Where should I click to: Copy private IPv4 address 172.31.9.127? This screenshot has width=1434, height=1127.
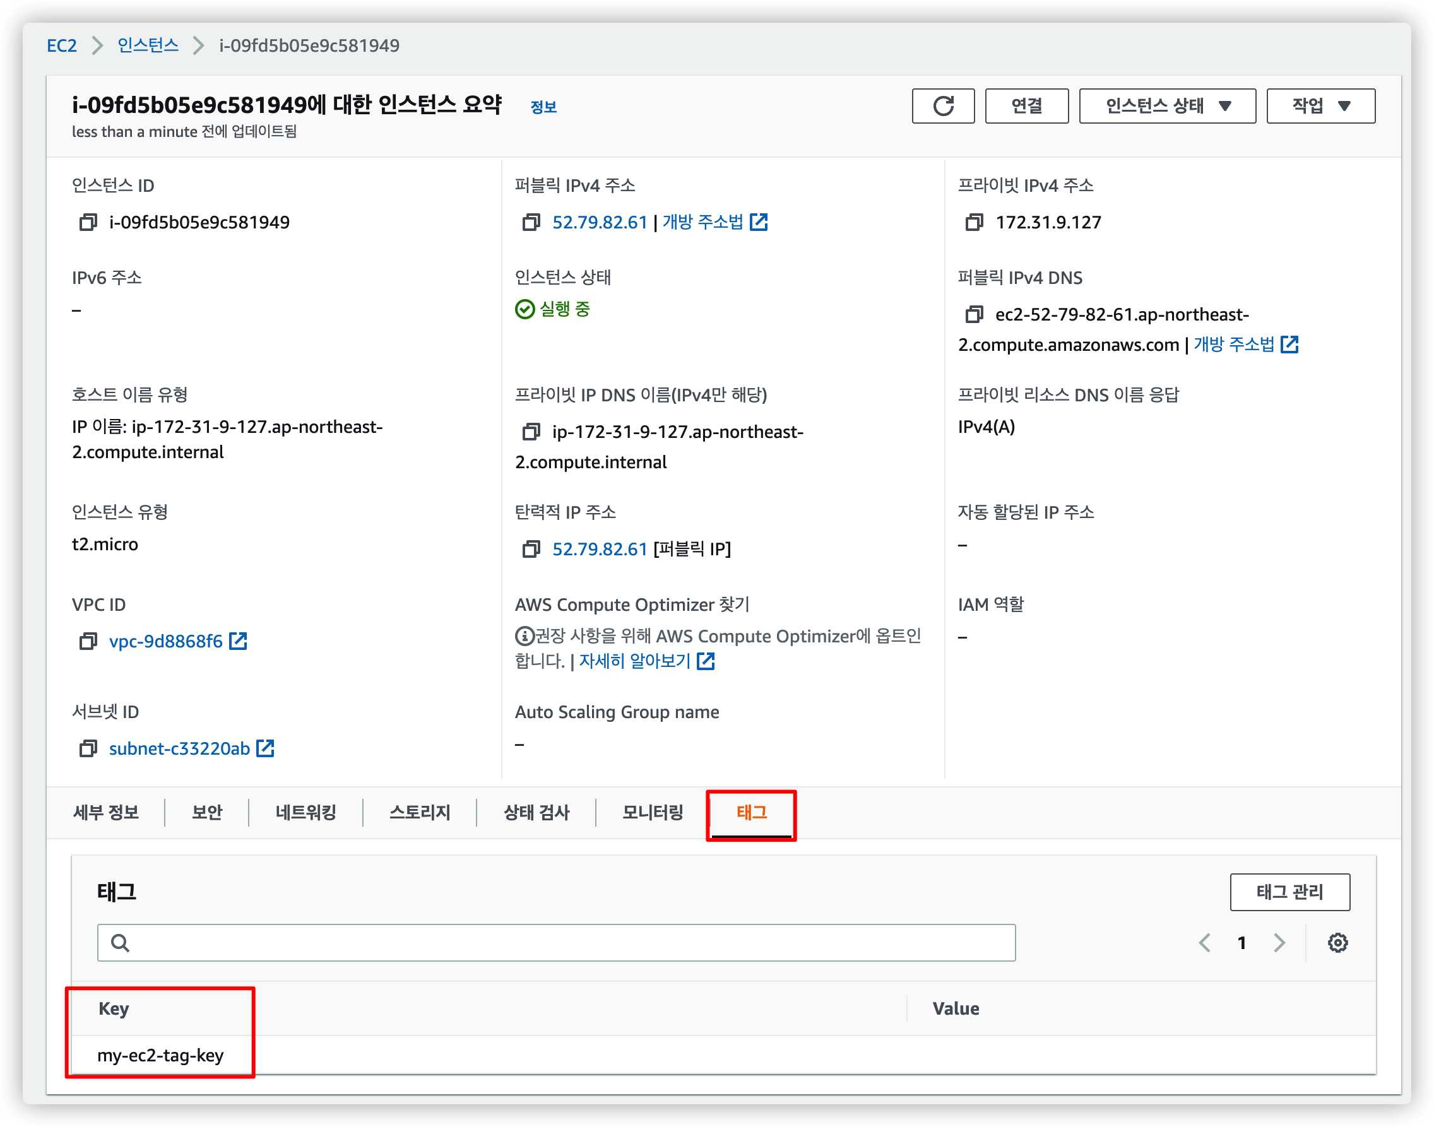tap(973, 222)
